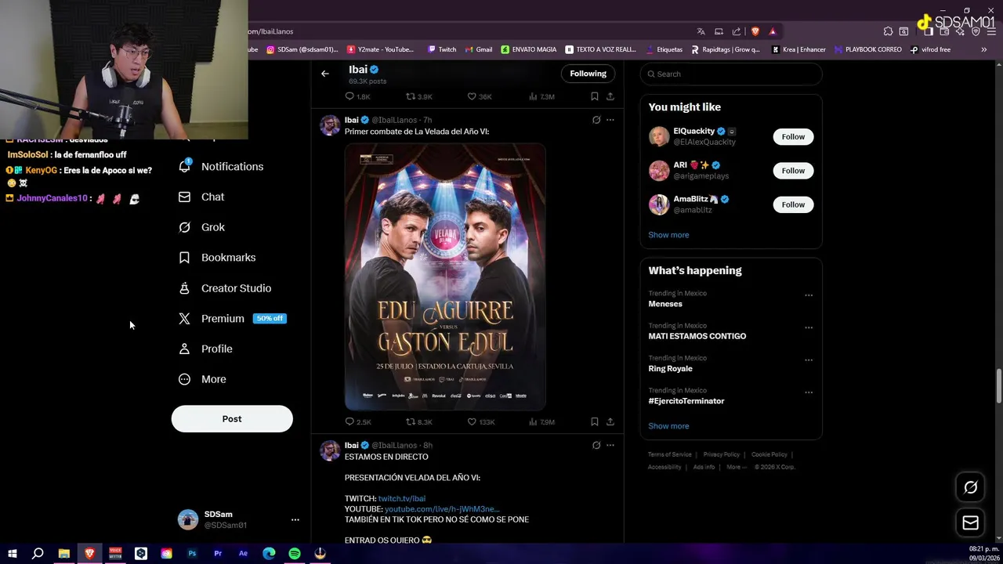Click the white Post button
Viewport: 1003px width, 564px height.
[232, 418]
